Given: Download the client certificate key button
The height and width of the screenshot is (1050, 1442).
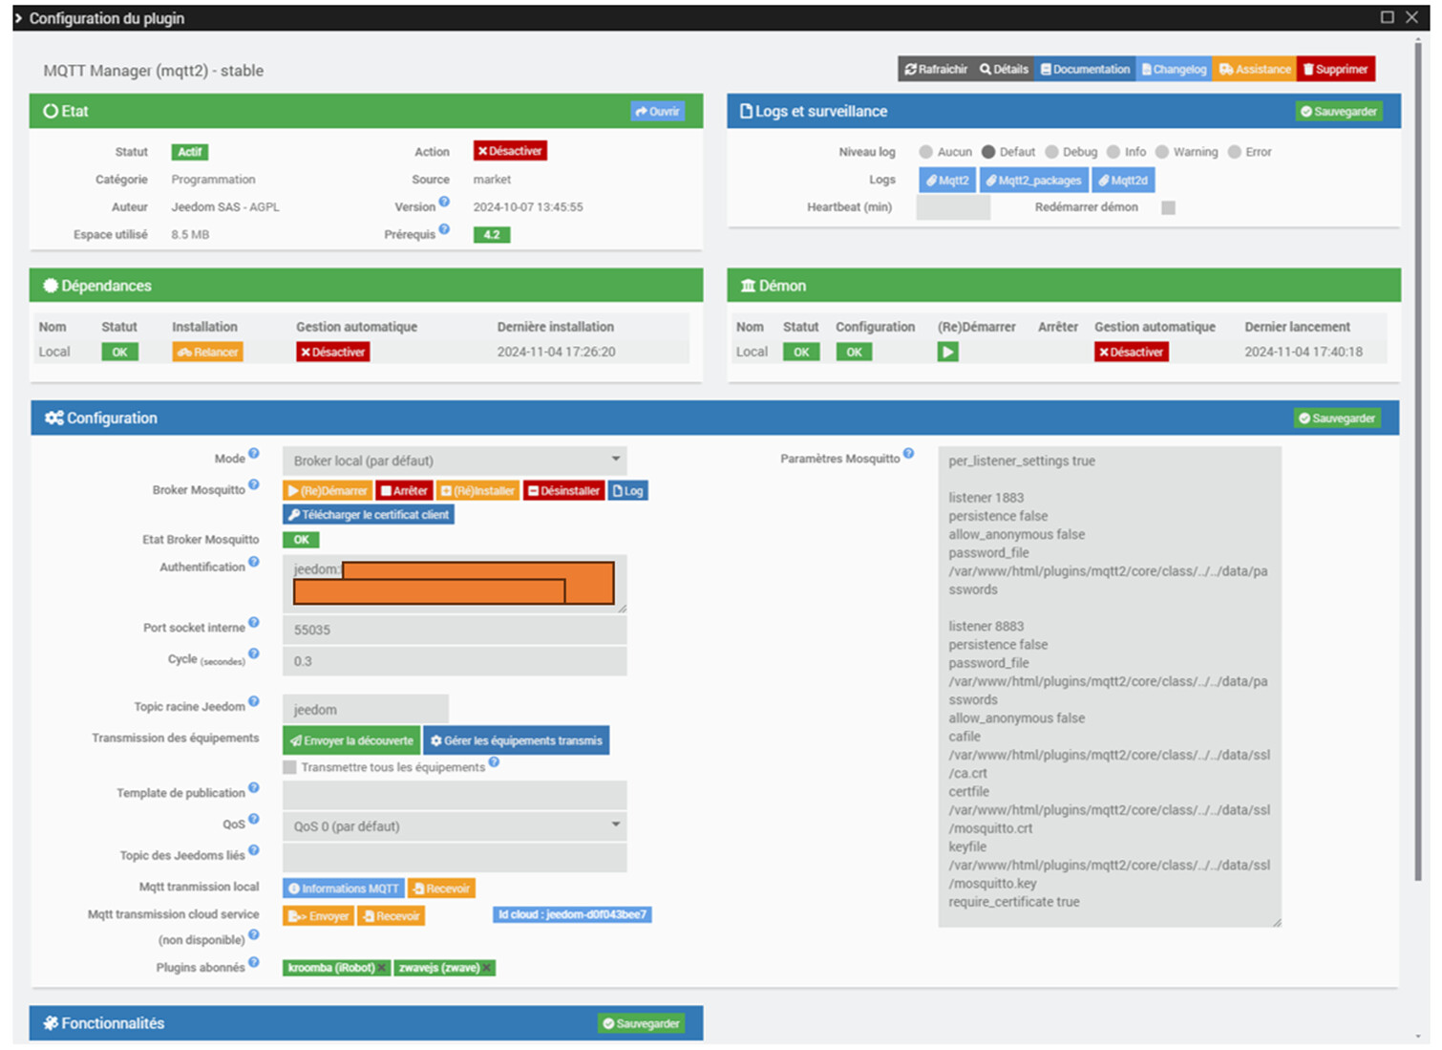Looking at the screenshot, I should 369,515.
